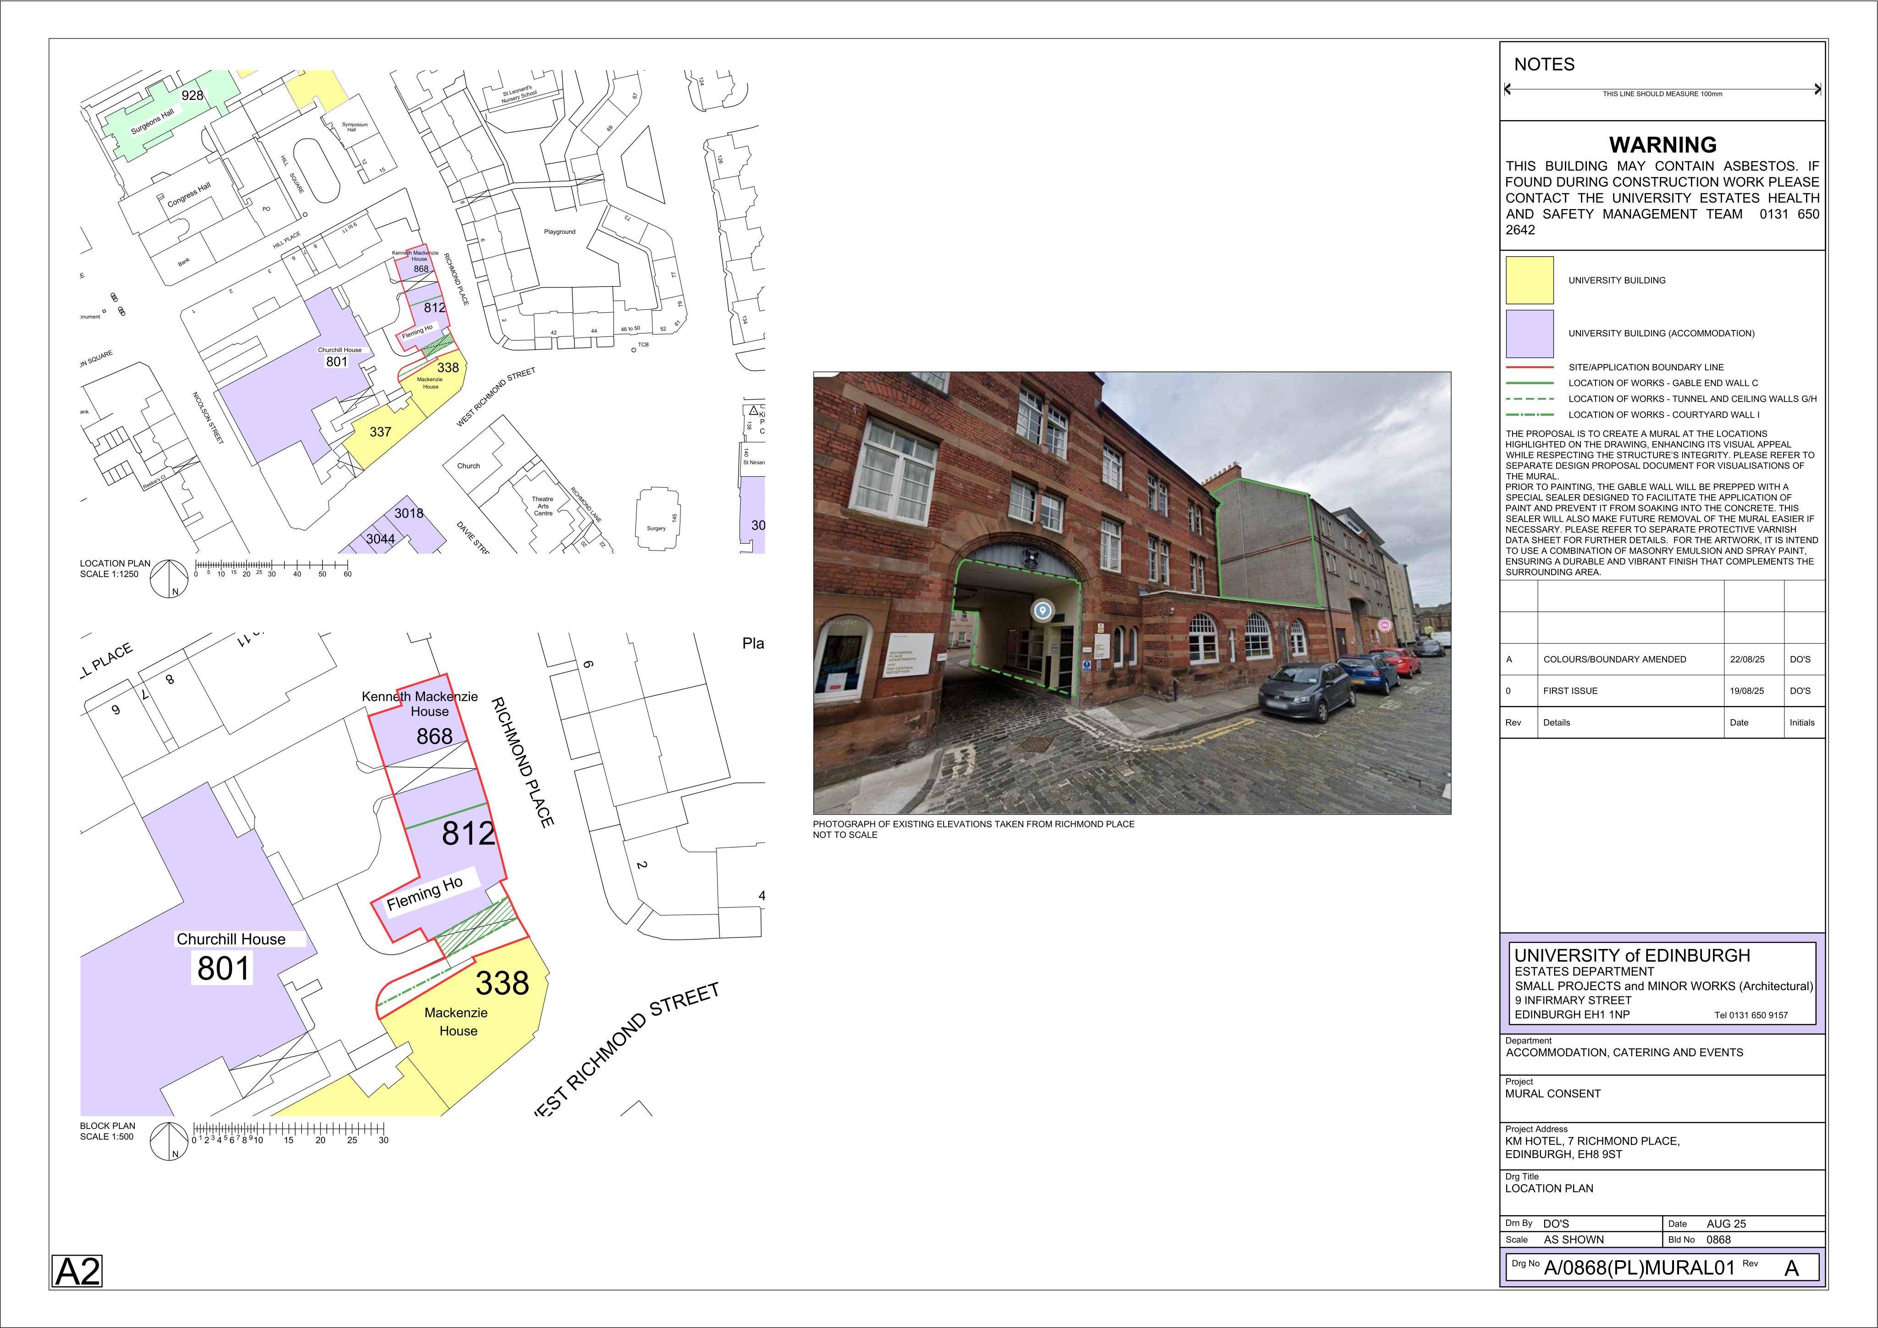
Task: Click revision date 22/08/25
Action: [x=1747, y=659]
